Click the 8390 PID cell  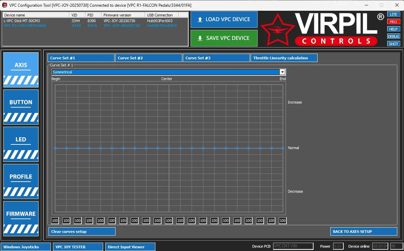click(91, 21)
